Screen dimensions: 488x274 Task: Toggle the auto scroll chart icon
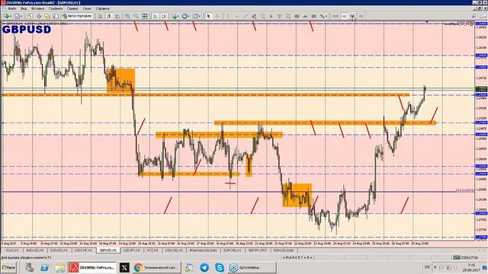[155, 16]
